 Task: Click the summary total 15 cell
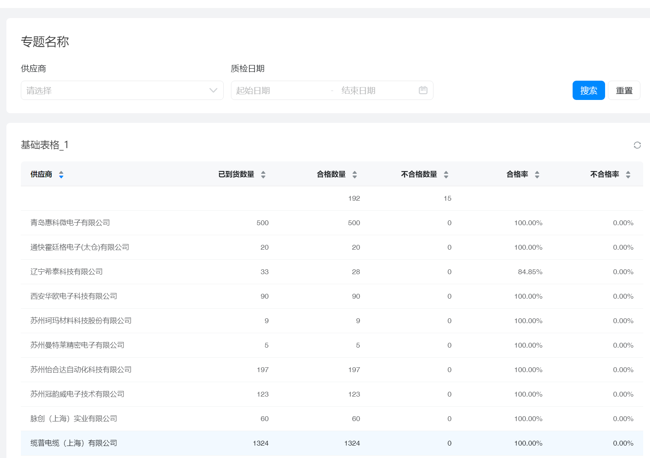click(x=448, y=198)
